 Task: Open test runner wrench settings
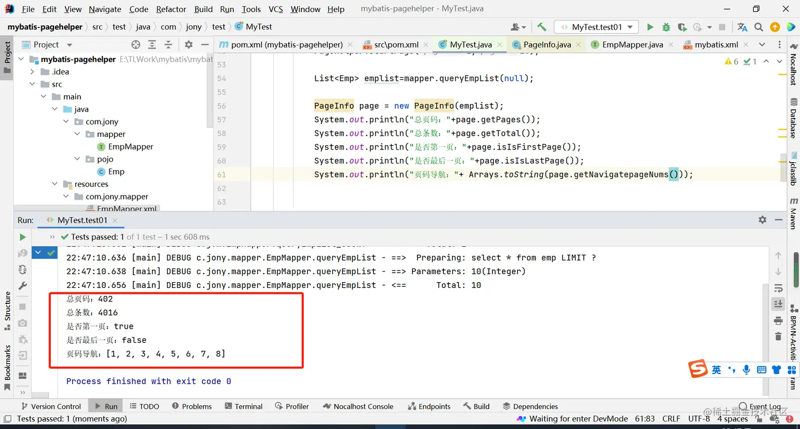click(23, 286)
